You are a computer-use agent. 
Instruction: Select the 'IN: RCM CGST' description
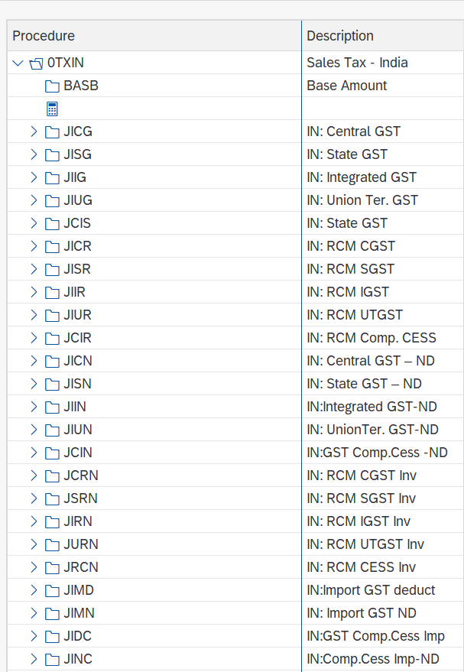point(351,246)
